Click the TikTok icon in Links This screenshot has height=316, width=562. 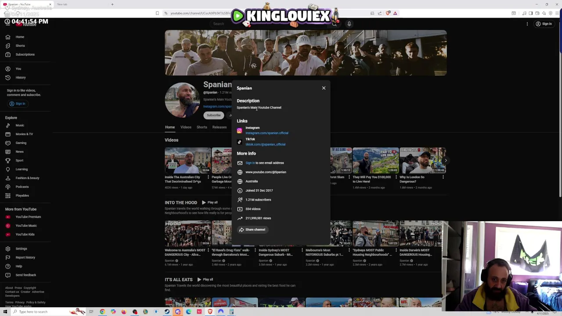[x=239, y=142]
